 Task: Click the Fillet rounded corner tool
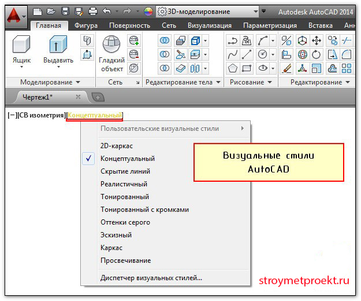click(347, 54)
